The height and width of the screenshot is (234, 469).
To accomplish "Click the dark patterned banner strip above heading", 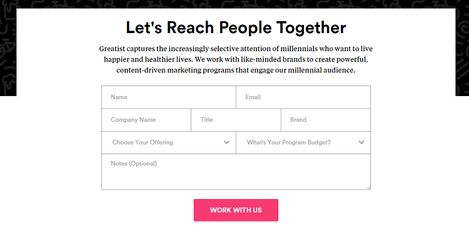I will pos(234,4).
